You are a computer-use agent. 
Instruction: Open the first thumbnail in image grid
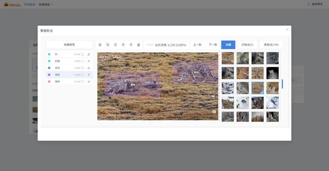tap(228, 58)
